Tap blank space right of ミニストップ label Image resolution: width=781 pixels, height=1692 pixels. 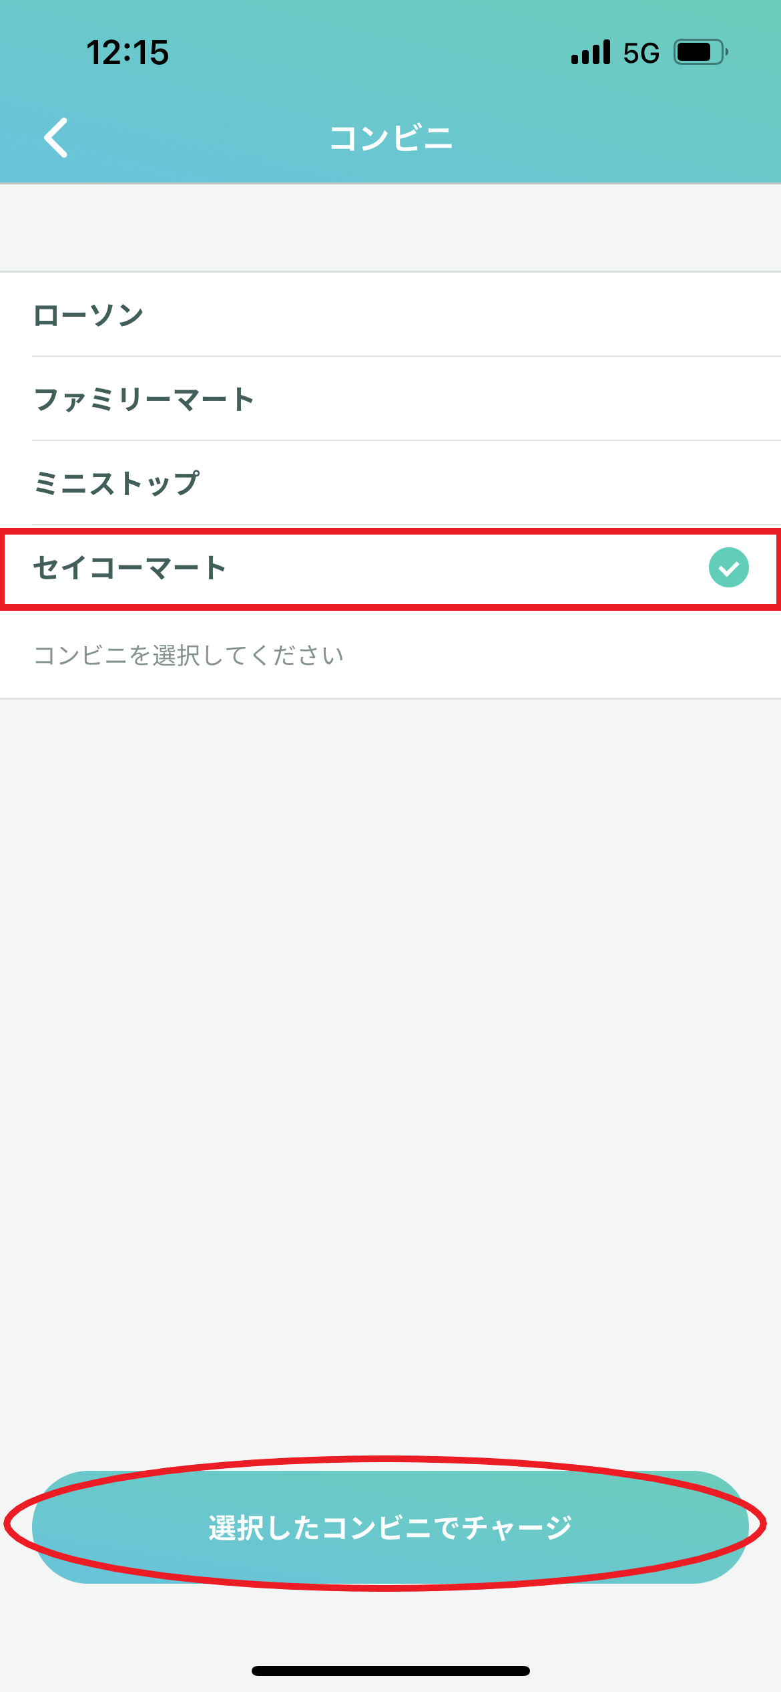click(487, 483)
